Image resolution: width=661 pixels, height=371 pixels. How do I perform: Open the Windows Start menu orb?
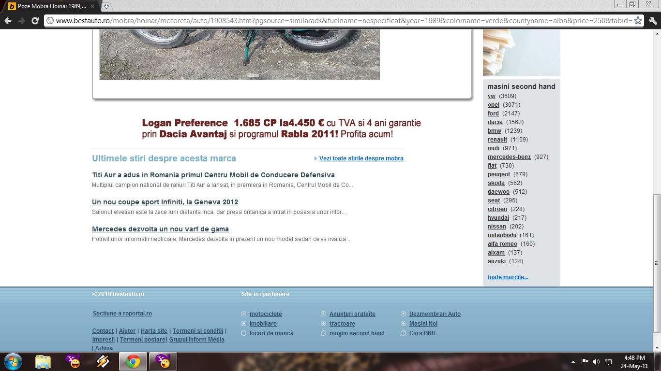tap(13, 361)
